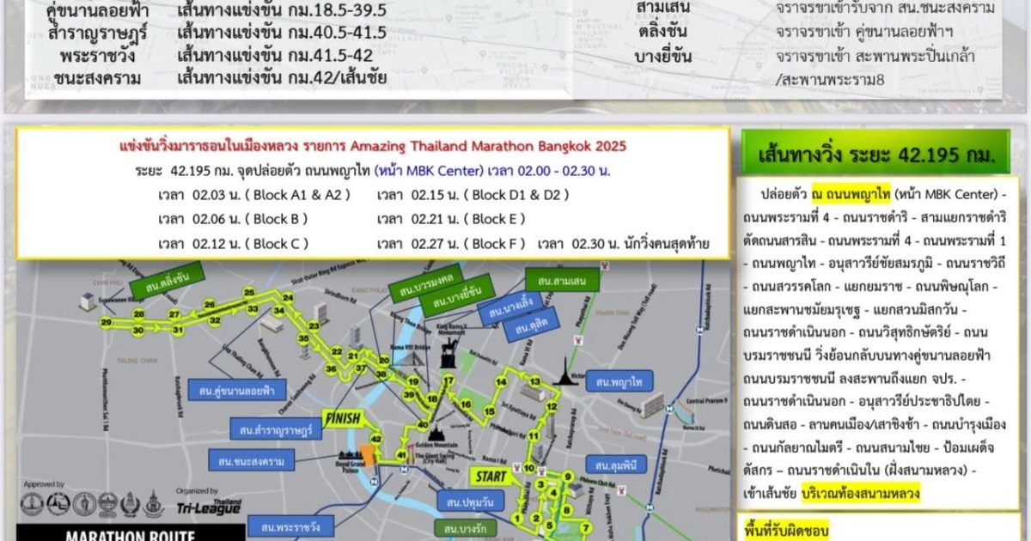The width and height of the screenshot is (1031, 541).
Task: Click the Block D1 & D2 start time
Action: (473, 194)
